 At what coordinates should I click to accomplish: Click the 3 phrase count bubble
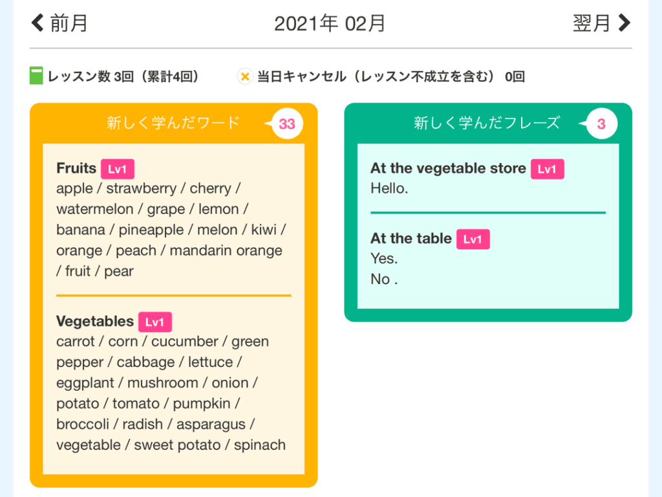(x=602, y=124)
